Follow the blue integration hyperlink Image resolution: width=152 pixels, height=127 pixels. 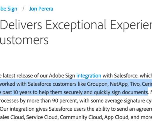coord(89,76)
